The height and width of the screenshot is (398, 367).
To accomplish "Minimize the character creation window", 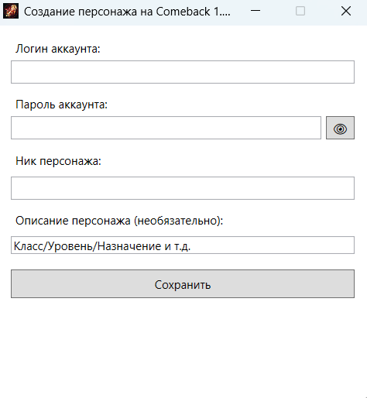I will click(x=256, y=11).
